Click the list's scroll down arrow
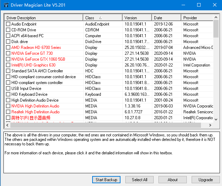Image resolution: width=222 pixels, height=186 pixels. click(216, 120)
